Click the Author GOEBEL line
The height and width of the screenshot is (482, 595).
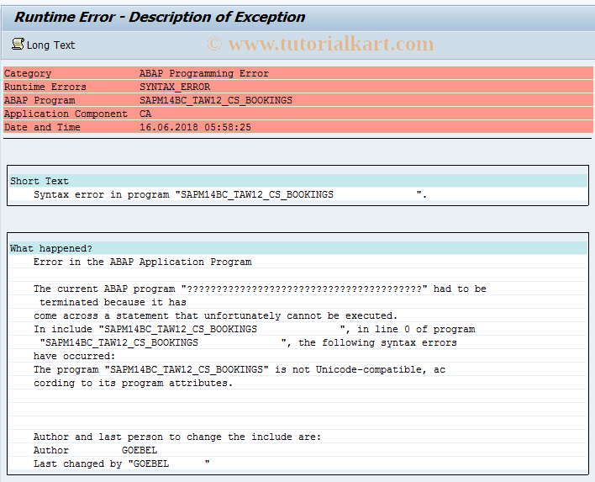tap(95, 450)
